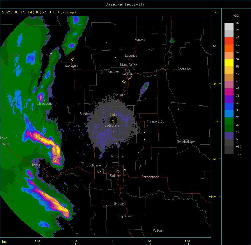Select the Strathmore label

[150, 177]
